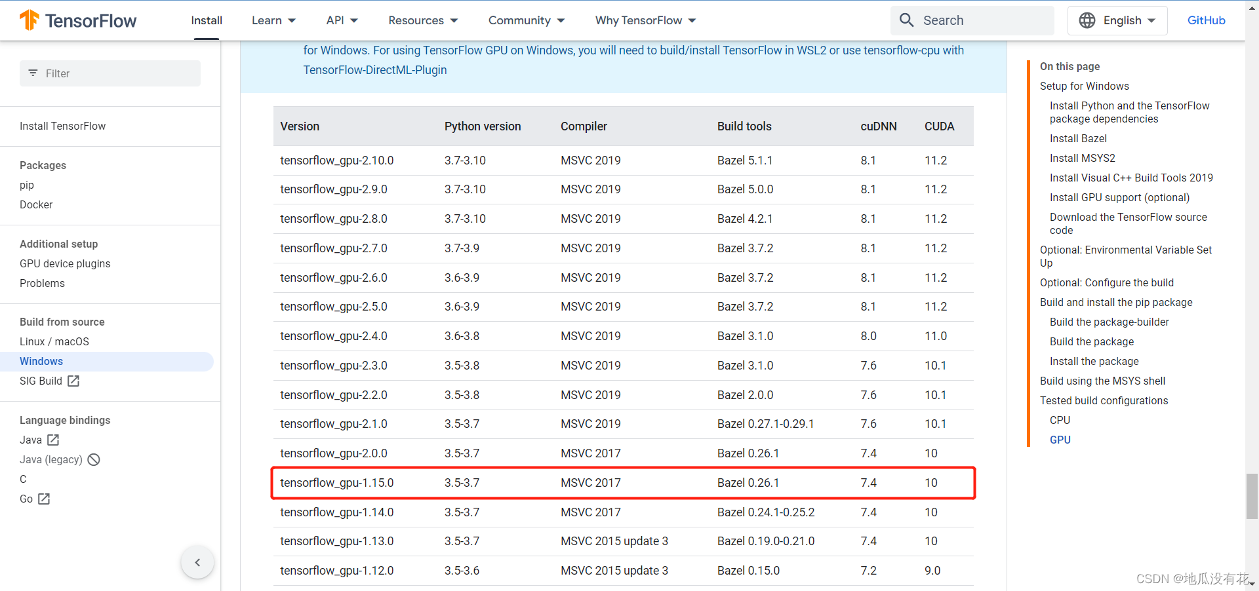Jump to Build the package-builder
The width and height of the screenshot is (1259, 591).
[1109, 322]
